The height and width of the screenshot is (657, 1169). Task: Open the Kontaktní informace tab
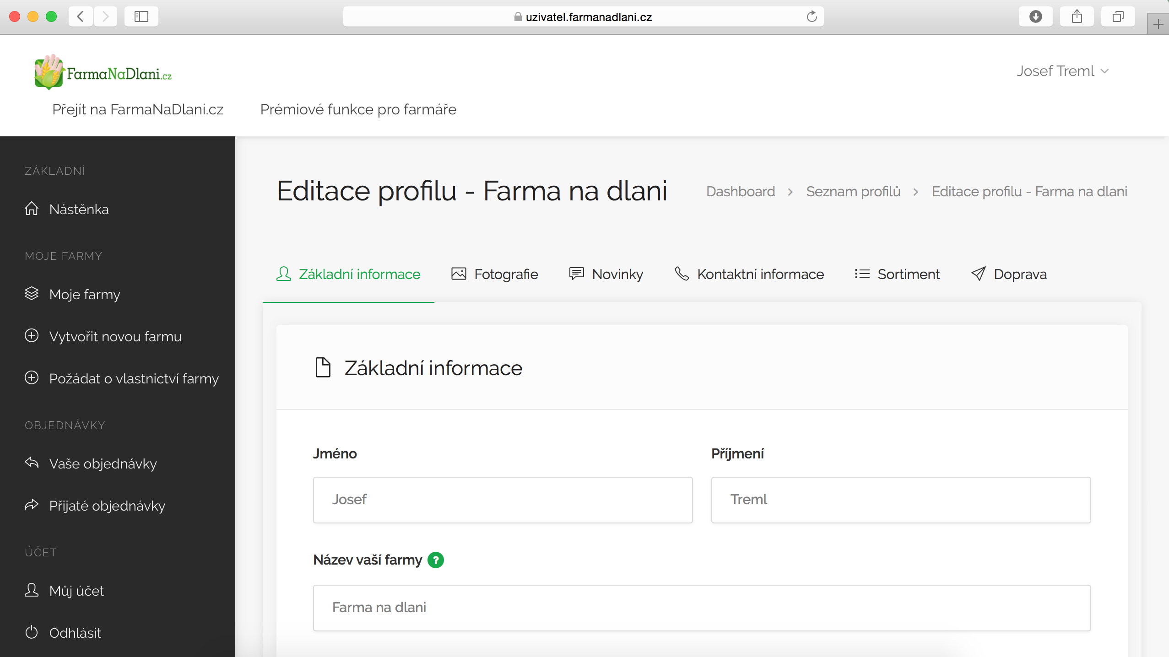(x=749, y=274)
